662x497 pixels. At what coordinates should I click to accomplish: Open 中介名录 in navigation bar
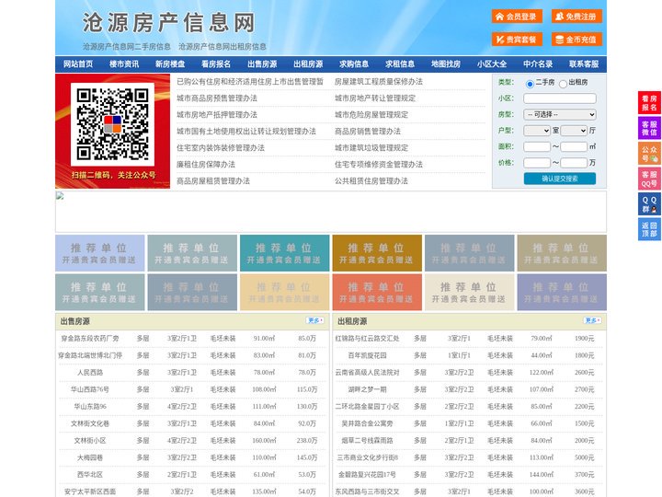[538, 64]
